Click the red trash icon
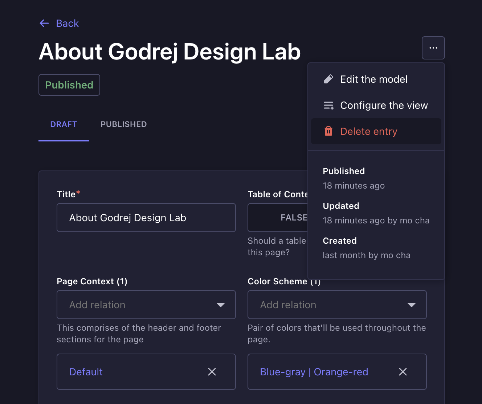Image resolution: width=482 pixels, height=404 pixels. click(x=328, y=131)
